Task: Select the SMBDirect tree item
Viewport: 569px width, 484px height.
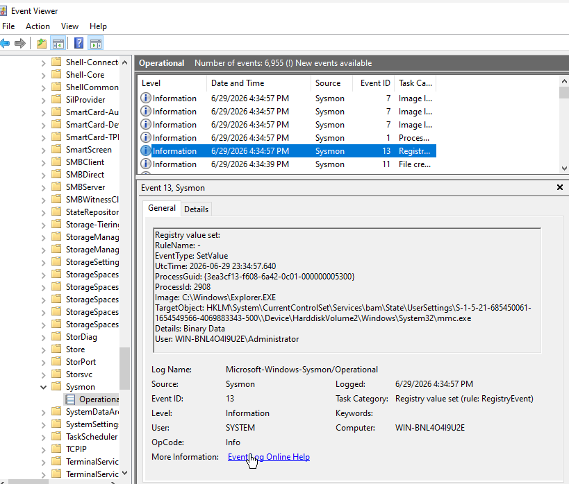Action: tap(85, 174)
